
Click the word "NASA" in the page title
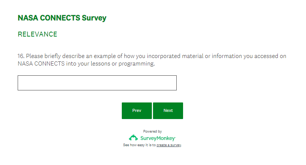26,18
